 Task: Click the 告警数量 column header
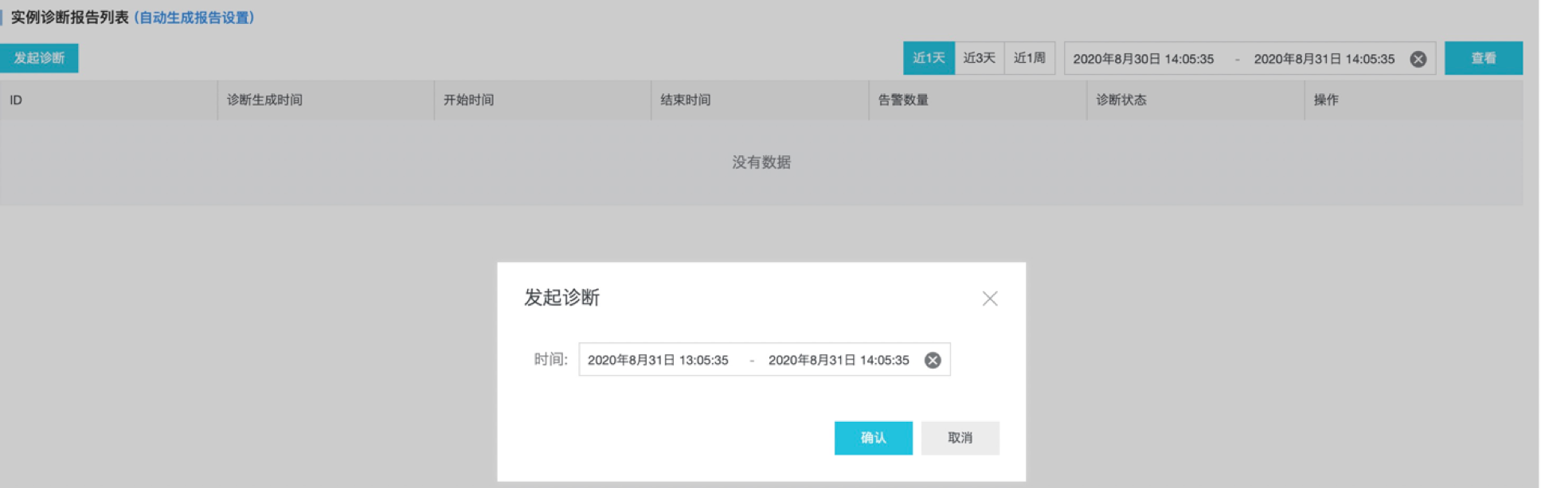[x=902, y=100]
